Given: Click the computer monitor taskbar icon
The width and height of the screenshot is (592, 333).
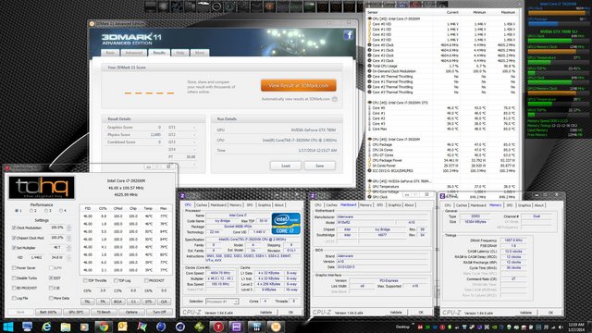Looking at the screenshot, I should (27, 327).
